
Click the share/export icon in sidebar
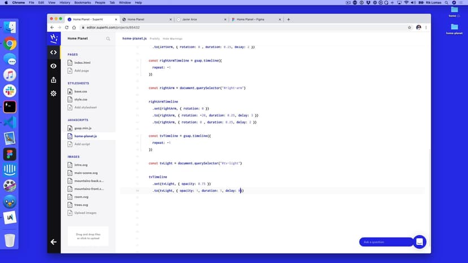(x=53, y=80)
